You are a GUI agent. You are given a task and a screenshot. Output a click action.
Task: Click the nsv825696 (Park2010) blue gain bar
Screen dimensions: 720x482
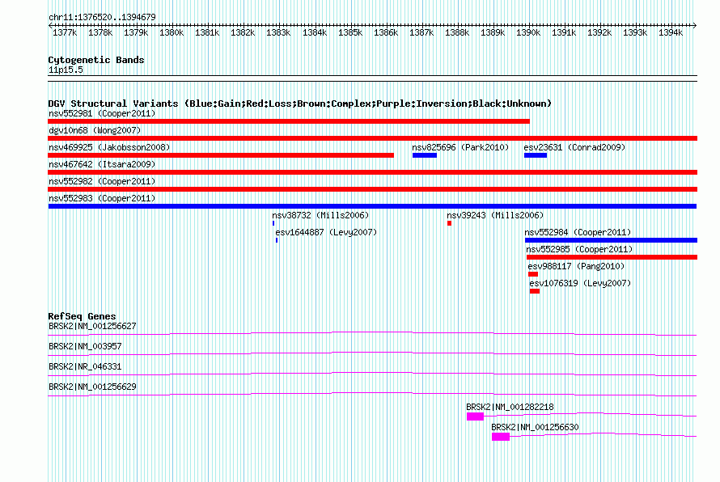(x=425, y=155)
